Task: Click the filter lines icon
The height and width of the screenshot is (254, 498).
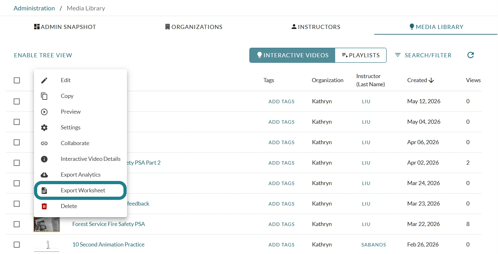Action: [398, 55]
